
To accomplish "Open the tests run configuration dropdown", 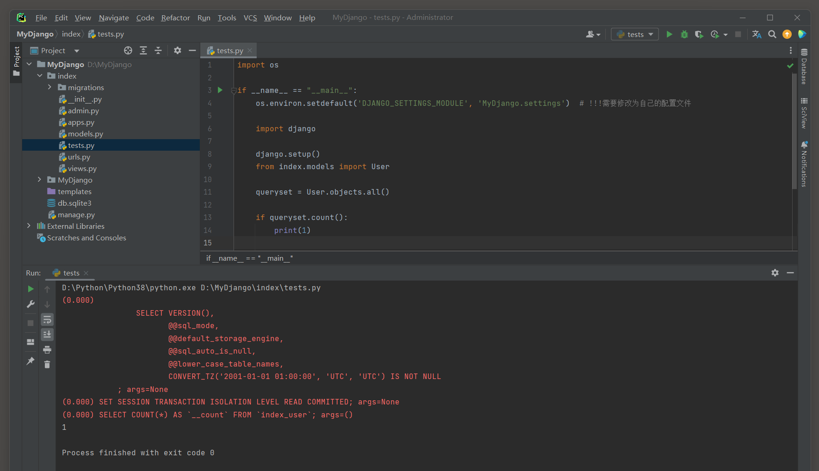I will click(x=635, y=34).
